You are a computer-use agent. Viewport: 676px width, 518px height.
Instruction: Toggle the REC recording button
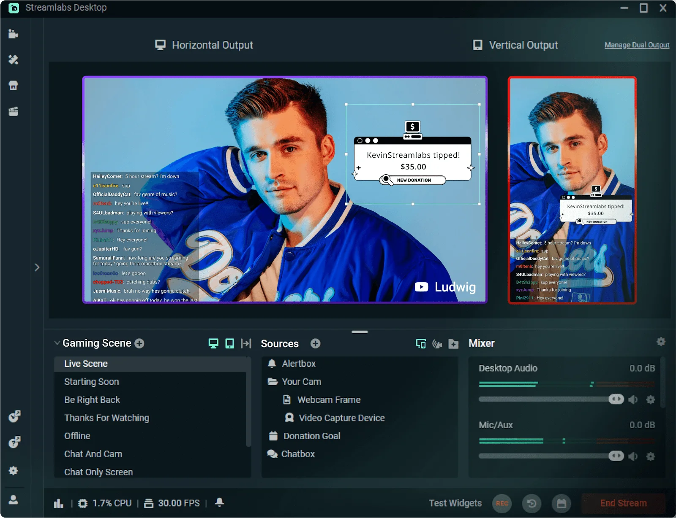[x=502, y=503]
